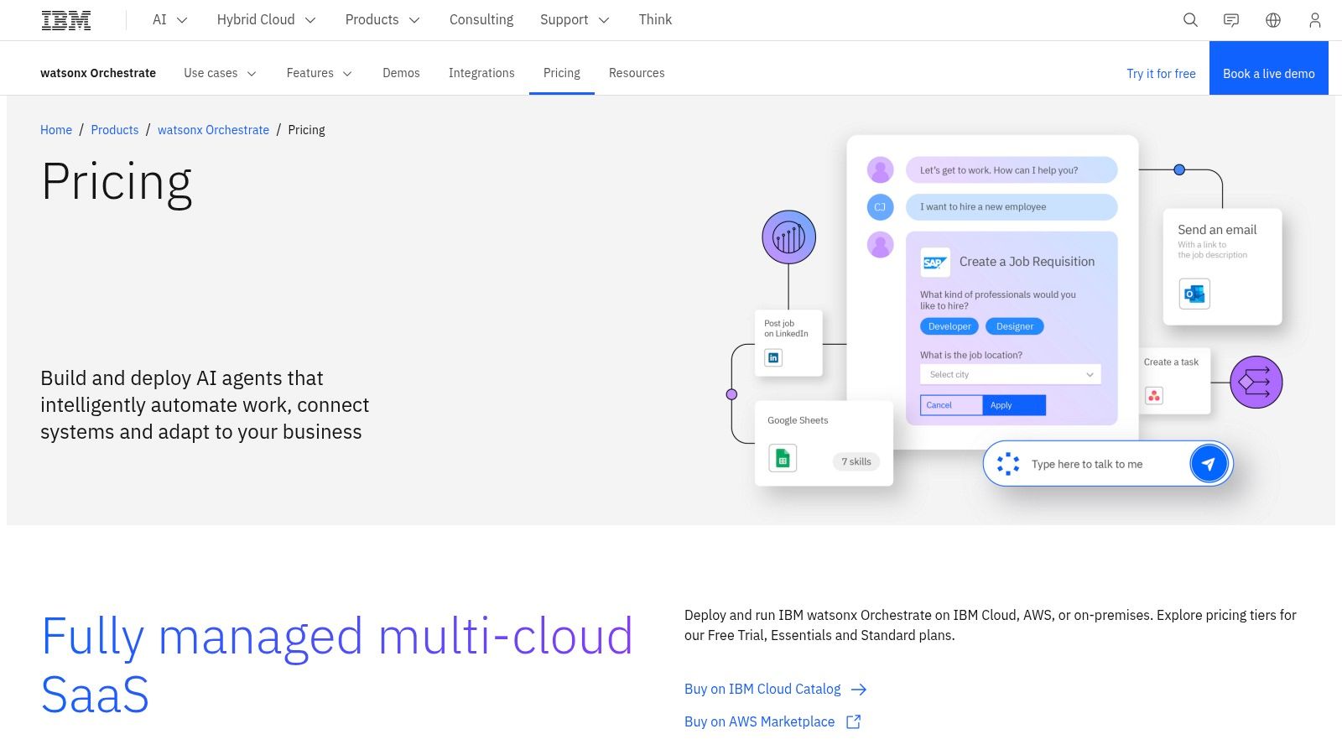Open the user profile icon
Viewport: 1342px width, 755px height.
pyautogui.click(x=1314, y=20)
